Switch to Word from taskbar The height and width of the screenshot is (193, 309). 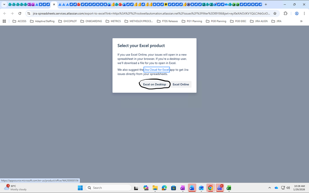(x=192, y=188)
